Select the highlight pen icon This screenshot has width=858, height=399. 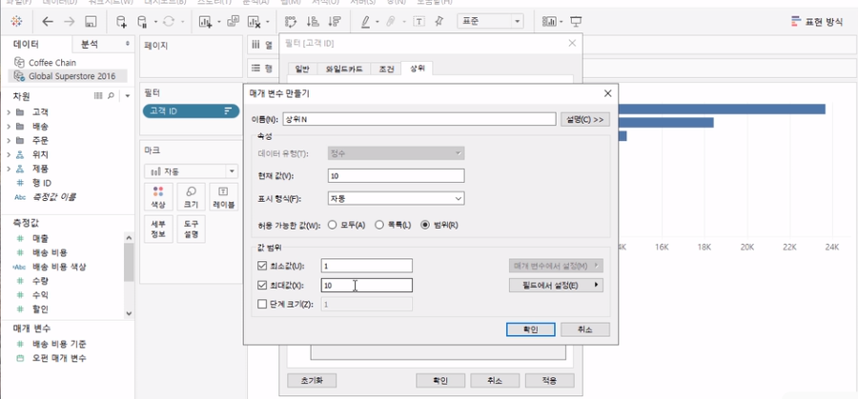[x=365, y=22]
